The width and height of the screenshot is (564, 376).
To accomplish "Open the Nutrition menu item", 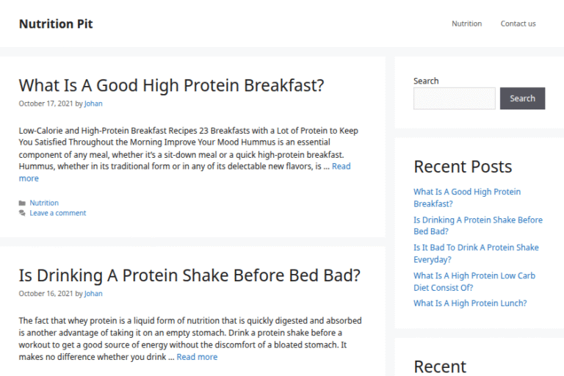I will [466, 23].
